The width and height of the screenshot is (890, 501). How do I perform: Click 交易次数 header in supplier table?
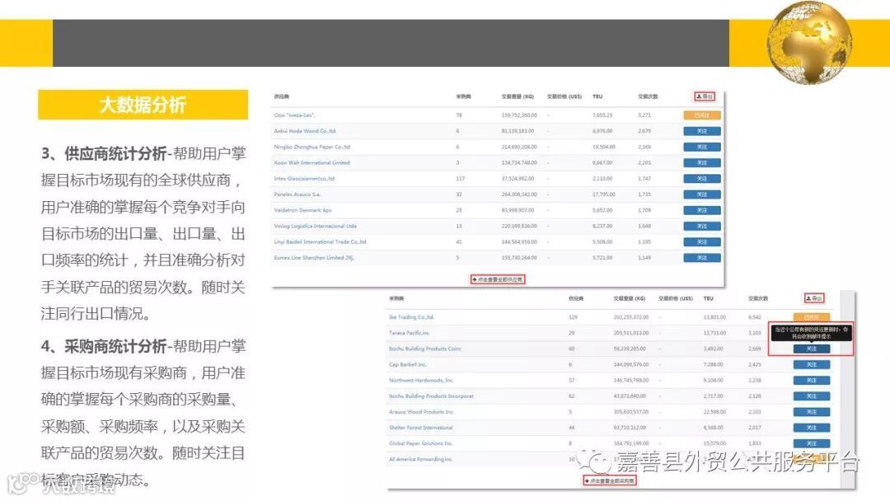(648, 97)
